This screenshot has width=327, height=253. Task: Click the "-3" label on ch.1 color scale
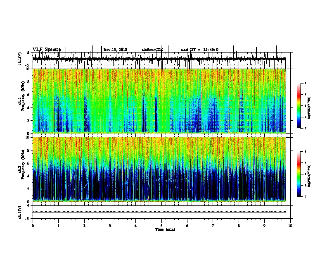pyautogui.click(x=304, y=84)
